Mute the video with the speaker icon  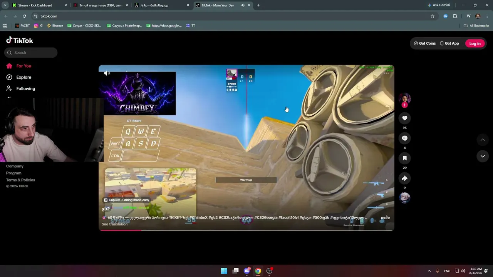pyautogui.click(x=107, y=73)
